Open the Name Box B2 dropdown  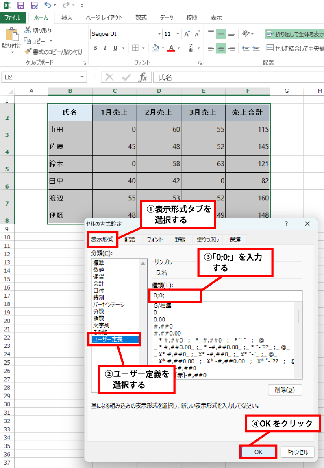coord(82,77)
